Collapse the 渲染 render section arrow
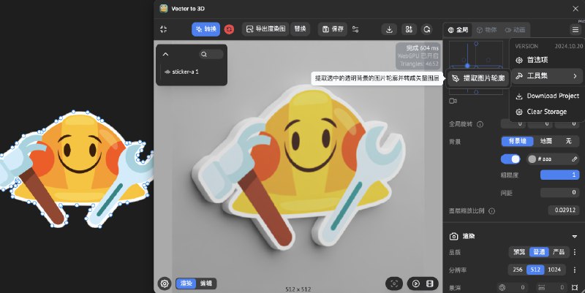 pyautogui.click(x=575, y=236)
